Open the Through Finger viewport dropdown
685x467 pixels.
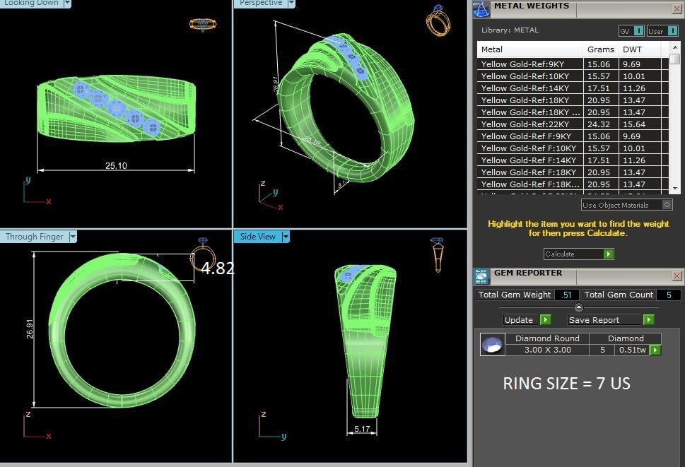[x=73, y=237]
